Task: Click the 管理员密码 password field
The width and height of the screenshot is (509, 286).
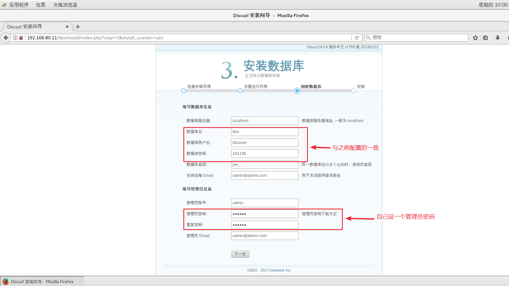Action: [x=265, y=214]
